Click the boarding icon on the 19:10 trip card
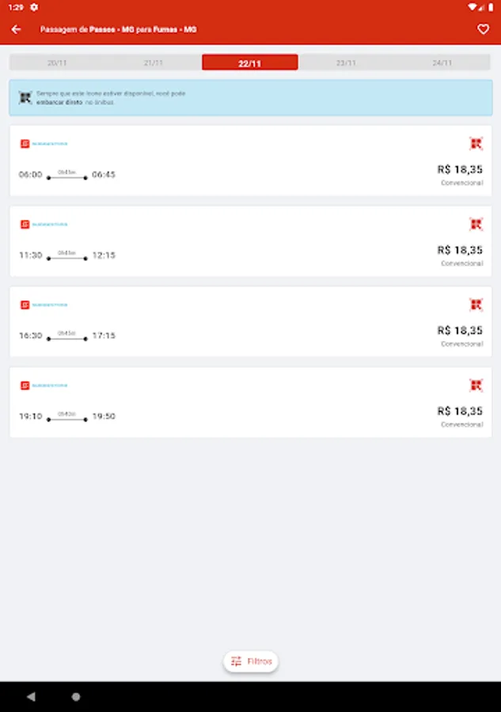 coord(476,385)
